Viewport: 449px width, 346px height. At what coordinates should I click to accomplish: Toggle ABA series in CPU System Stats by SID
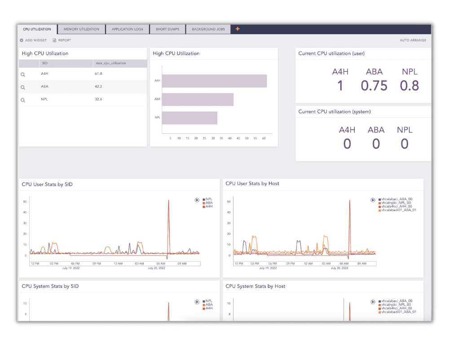[x=207, y=305]
